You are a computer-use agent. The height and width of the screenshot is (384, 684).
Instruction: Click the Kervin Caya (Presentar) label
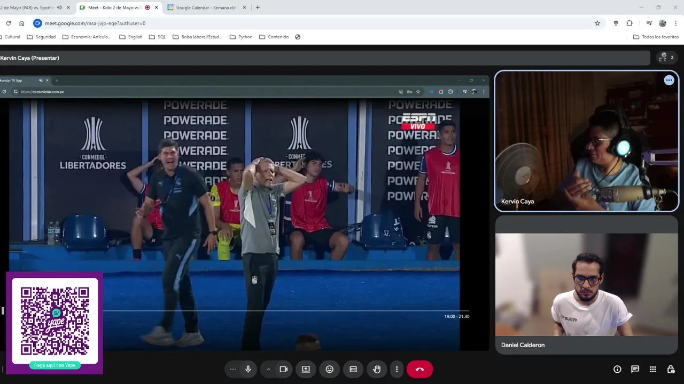click(30, 58)
